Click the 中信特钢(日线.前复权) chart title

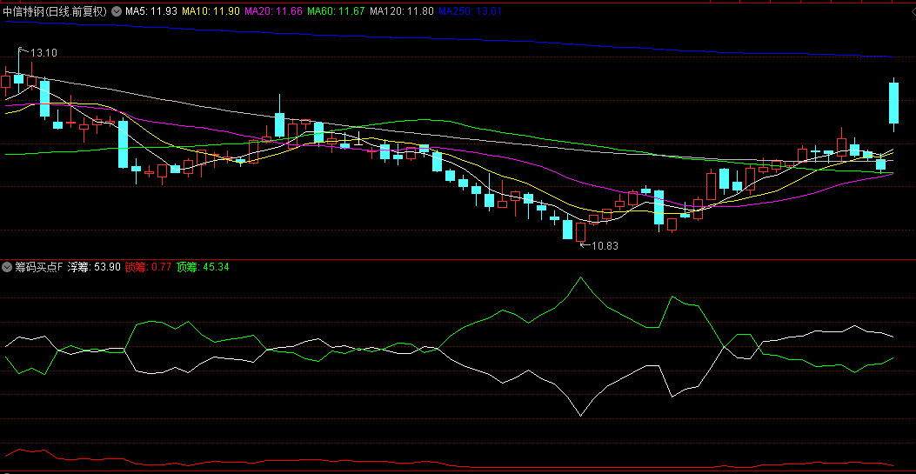(56, 11)
